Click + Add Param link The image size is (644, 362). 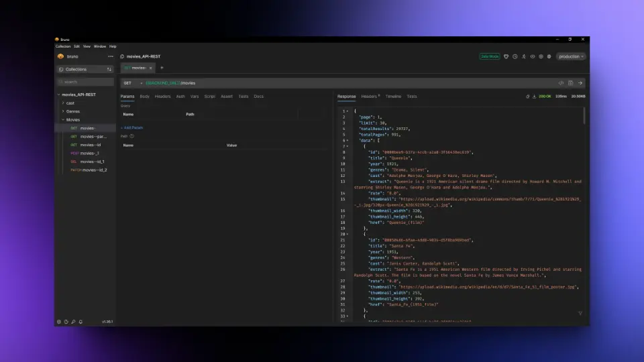[132, 127]
